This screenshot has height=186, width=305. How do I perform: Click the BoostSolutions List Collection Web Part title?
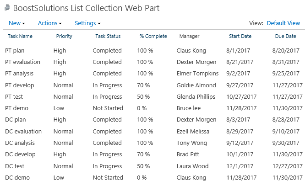tap(86, 8)
